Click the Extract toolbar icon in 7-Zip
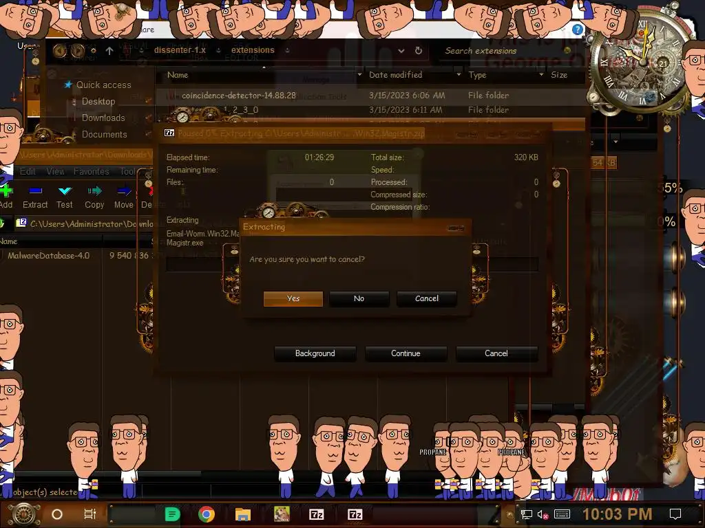 click(35, 197)
